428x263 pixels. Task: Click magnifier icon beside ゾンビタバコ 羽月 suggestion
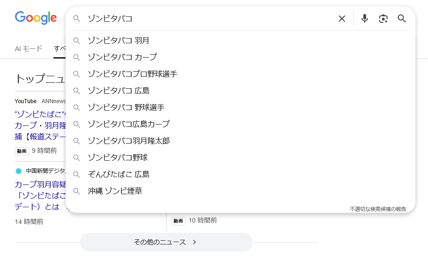[77, 40]
